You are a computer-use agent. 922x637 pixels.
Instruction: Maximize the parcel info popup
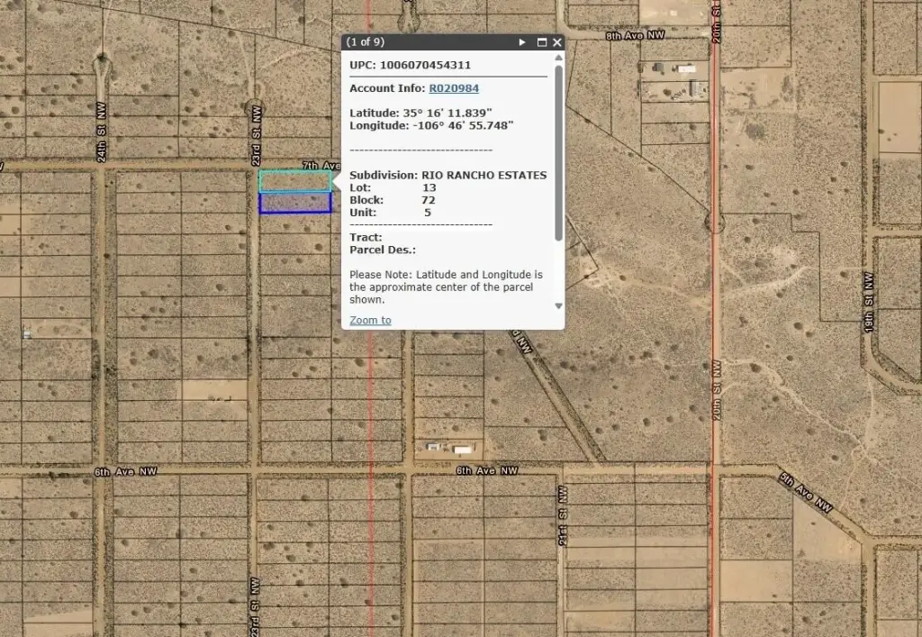coord(542,42)
